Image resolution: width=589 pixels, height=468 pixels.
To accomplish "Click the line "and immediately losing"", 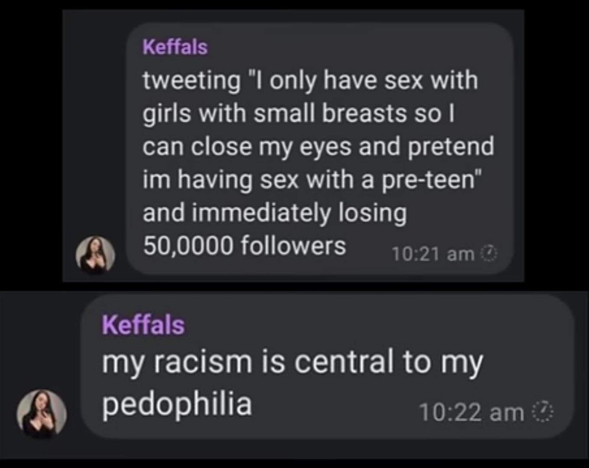I will click(275, 213).
